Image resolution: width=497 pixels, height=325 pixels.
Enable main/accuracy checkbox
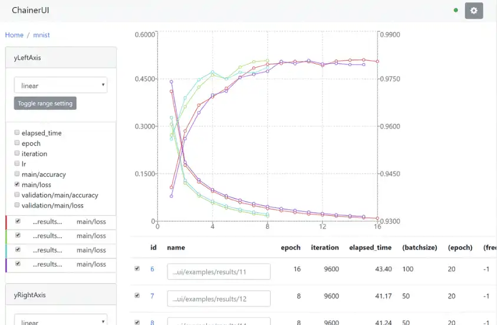17,174
